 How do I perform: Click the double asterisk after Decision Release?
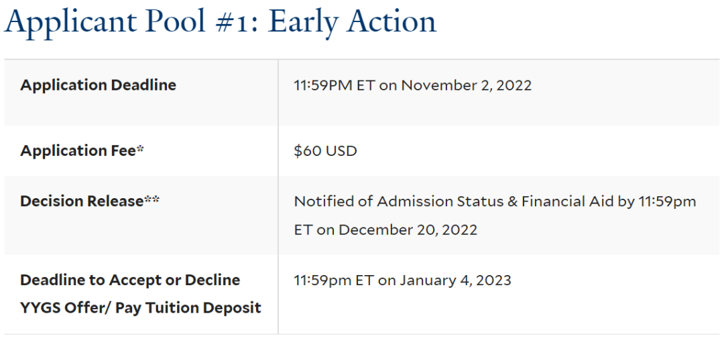pyautogui.click(x=152, y=200)
